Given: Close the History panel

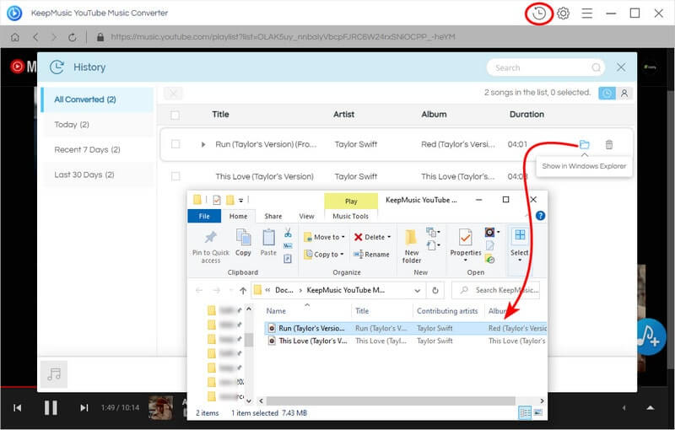Looking at the screenshot, I should (x=621, y=67).
